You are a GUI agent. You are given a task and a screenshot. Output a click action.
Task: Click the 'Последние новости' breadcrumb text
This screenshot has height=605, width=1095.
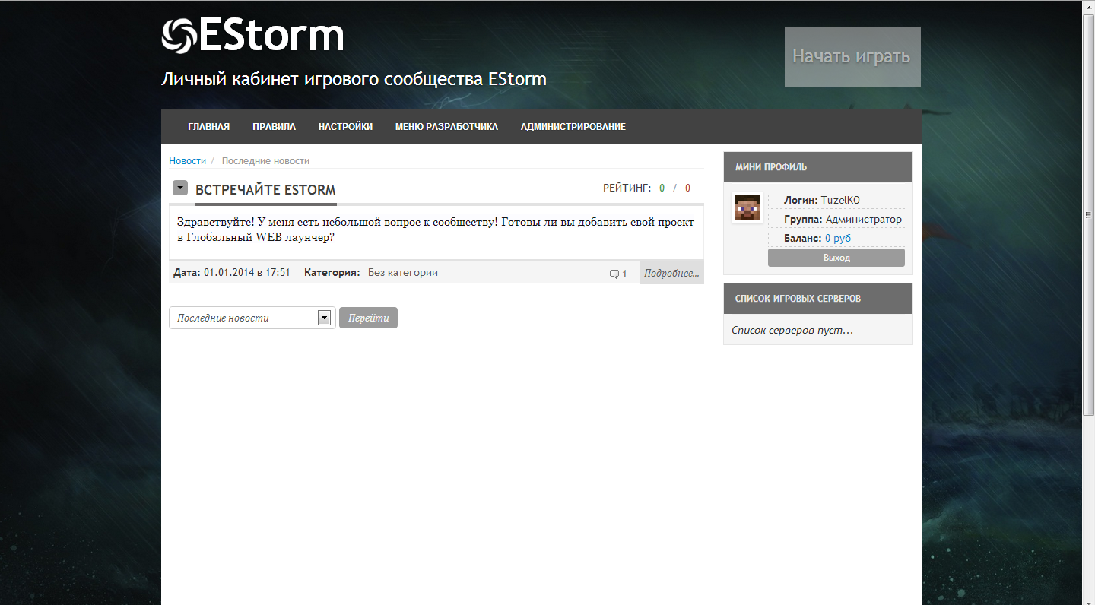click(265, 161)
